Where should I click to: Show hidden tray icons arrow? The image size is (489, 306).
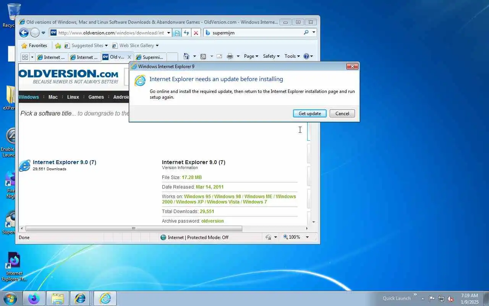click(423, 299)
